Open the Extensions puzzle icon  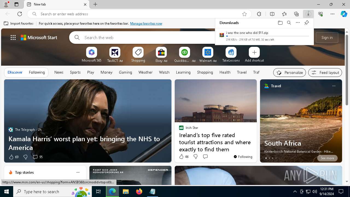click(259, 14)
